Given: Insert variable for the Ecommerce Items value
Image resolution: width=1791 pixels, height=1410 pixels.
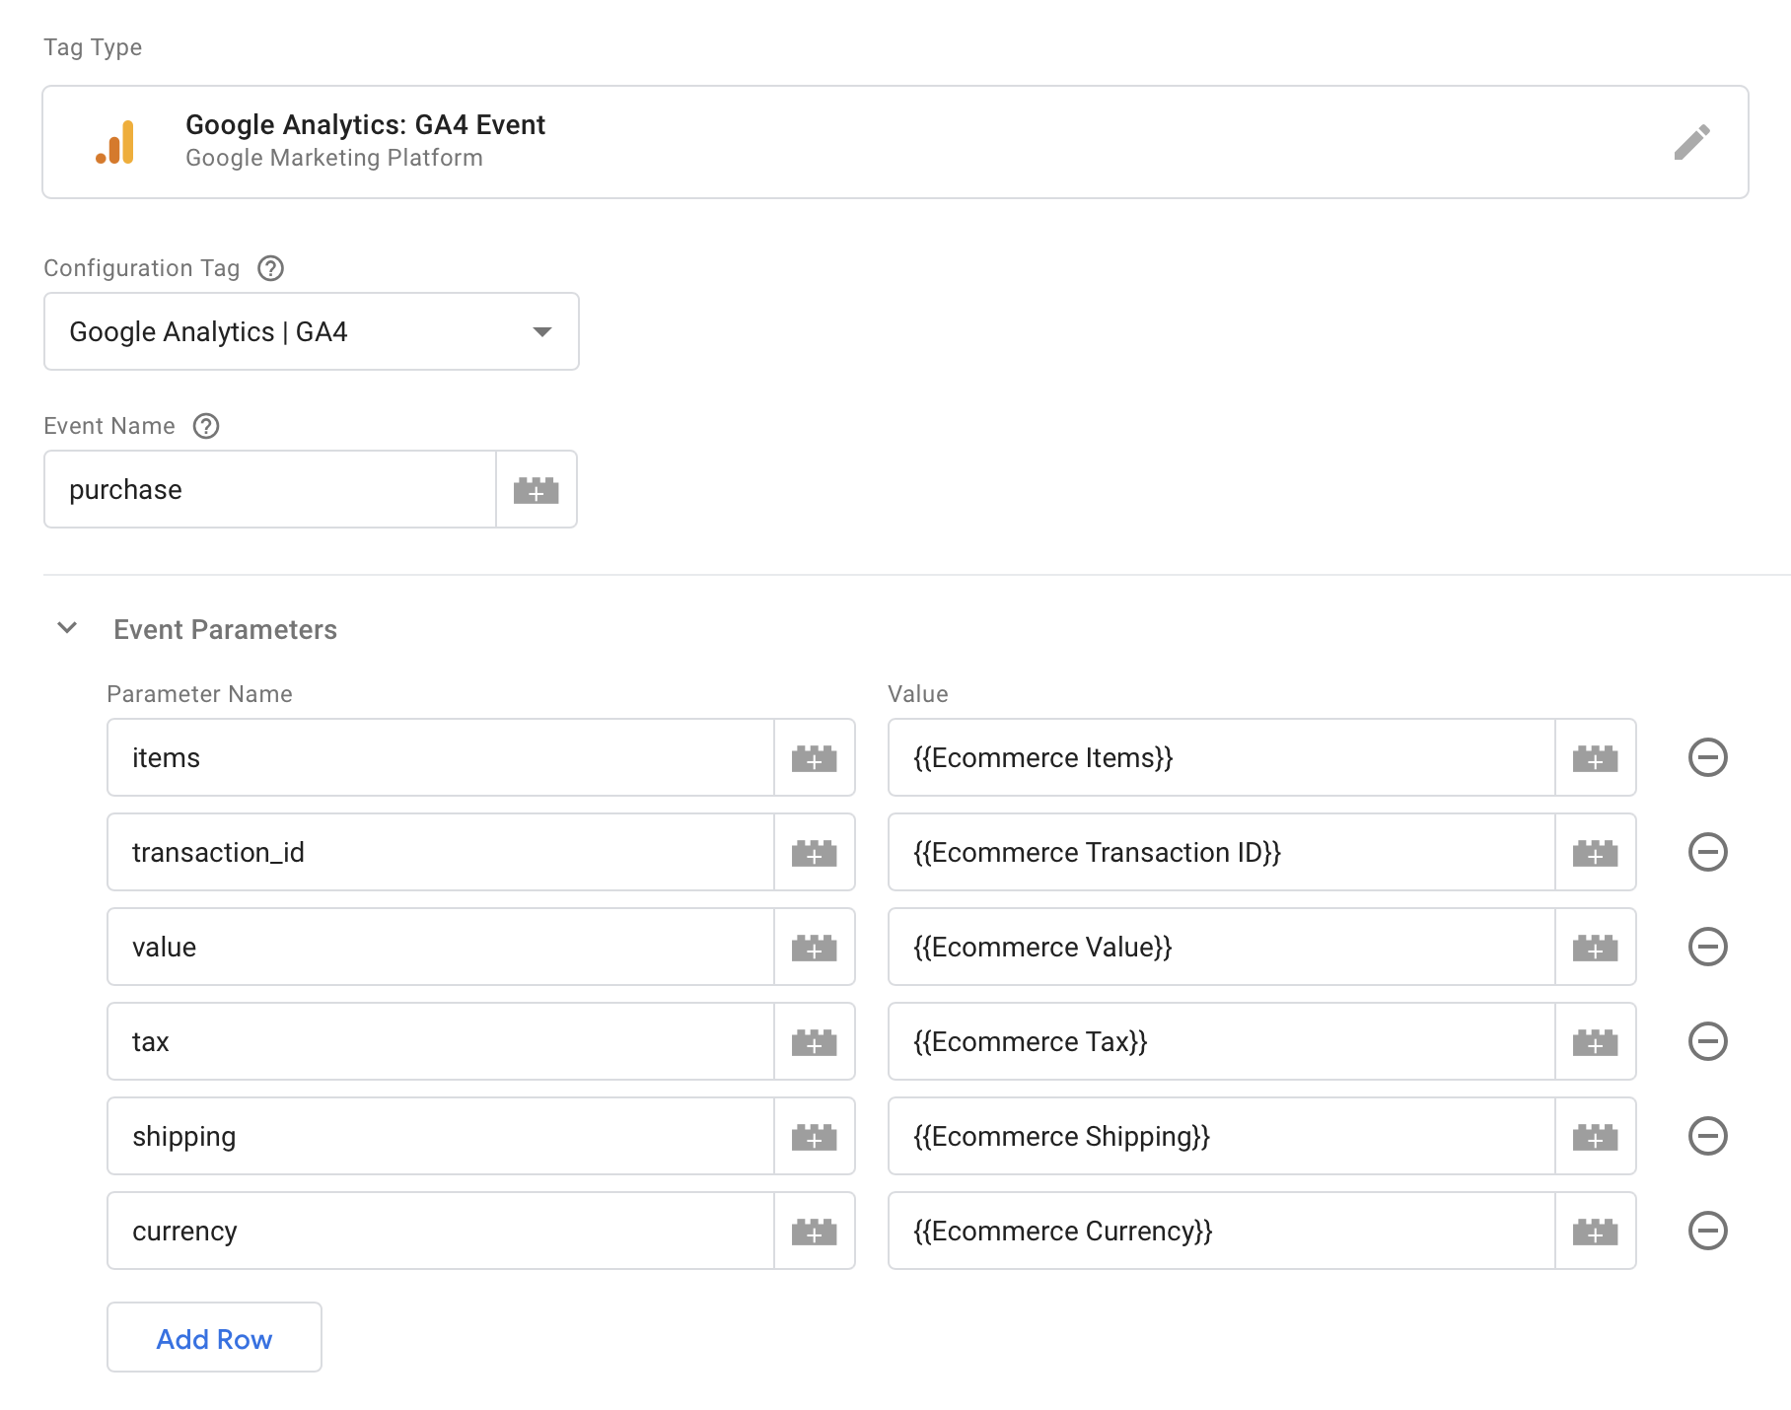Looking at the screenshot, I should pos(1596,758).
